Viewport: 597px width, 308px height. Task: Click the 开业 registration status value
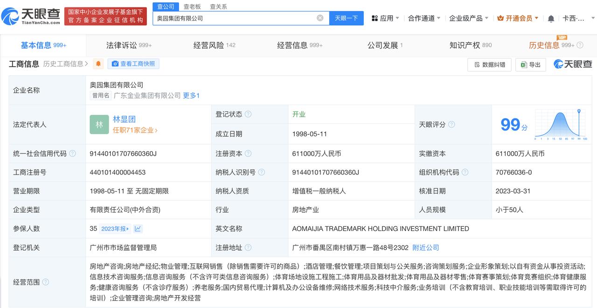pos(299,114)
